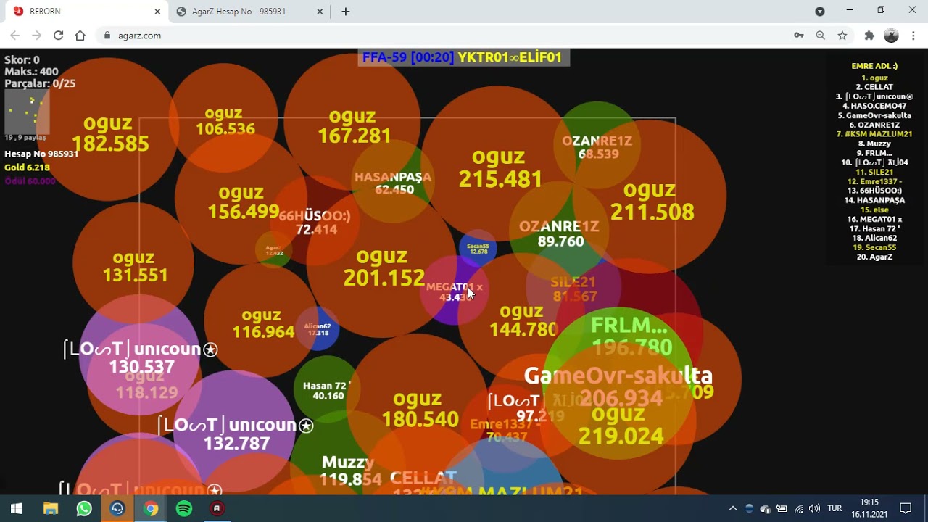Open the Chrome profile avatar
The image size is (928, 522).
892,36
